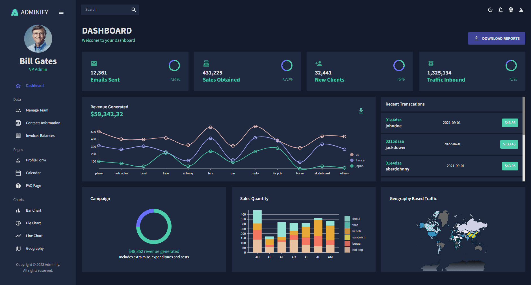Open Contacts Information page
The height and width of the screenshot is (285, 531).
[x=43, y=123]
